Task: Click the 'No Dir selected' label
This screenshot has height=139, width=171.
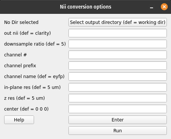Action: click(21, 22)
